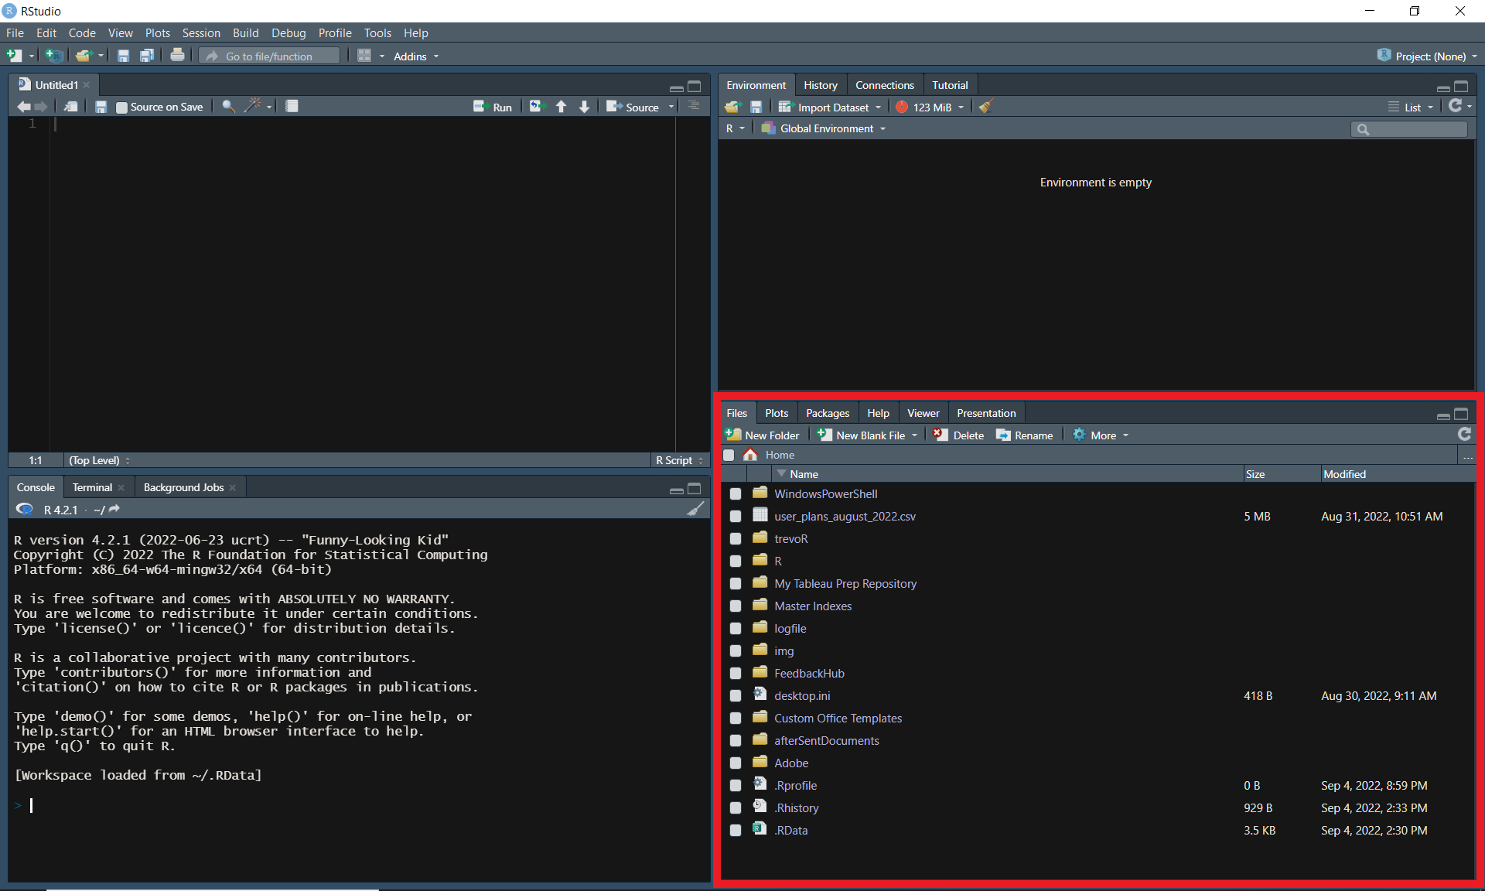Refresh the Files pane listing

click(1464, 435)
